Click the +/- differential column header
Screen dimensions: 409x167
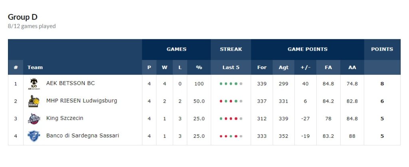[305, 68]
